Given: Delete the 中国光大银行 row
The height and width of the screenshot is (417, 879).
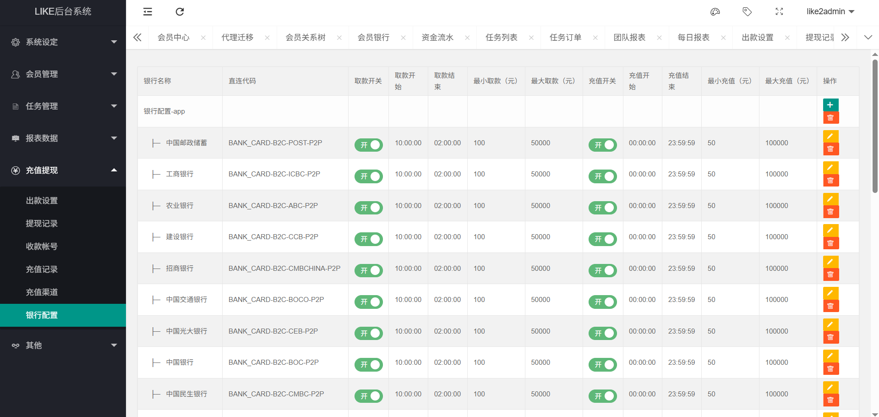Looking at the screenshot, I should point(830,338).
